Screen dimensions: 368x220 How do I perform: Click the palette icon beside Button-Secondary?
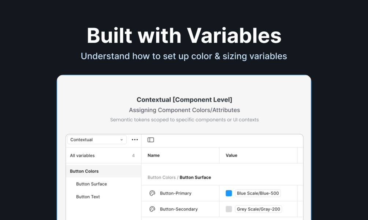pos(152,209)
